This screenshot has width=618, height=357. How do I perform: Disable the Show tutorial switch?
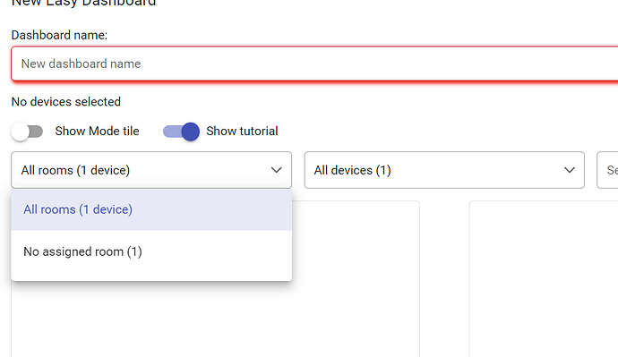click(x=181, y=132)
